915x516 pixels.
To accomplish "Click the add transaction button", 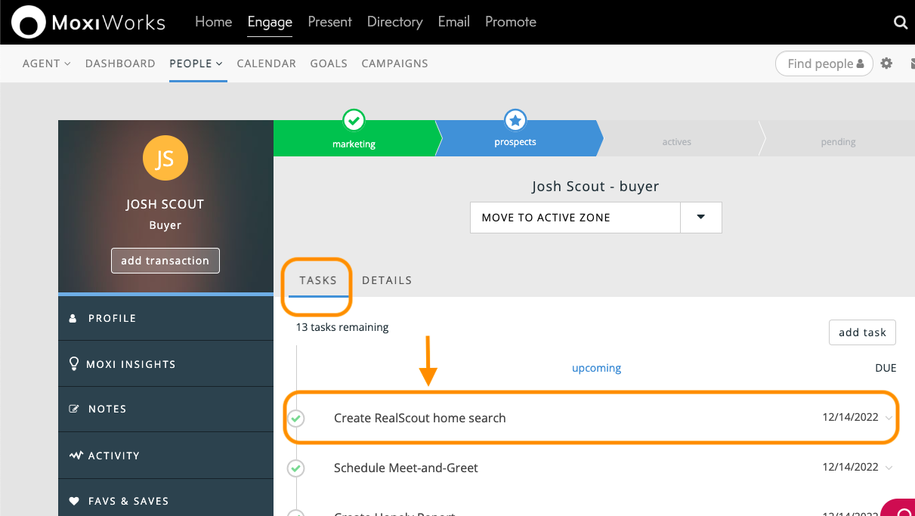I will [165, 261].
